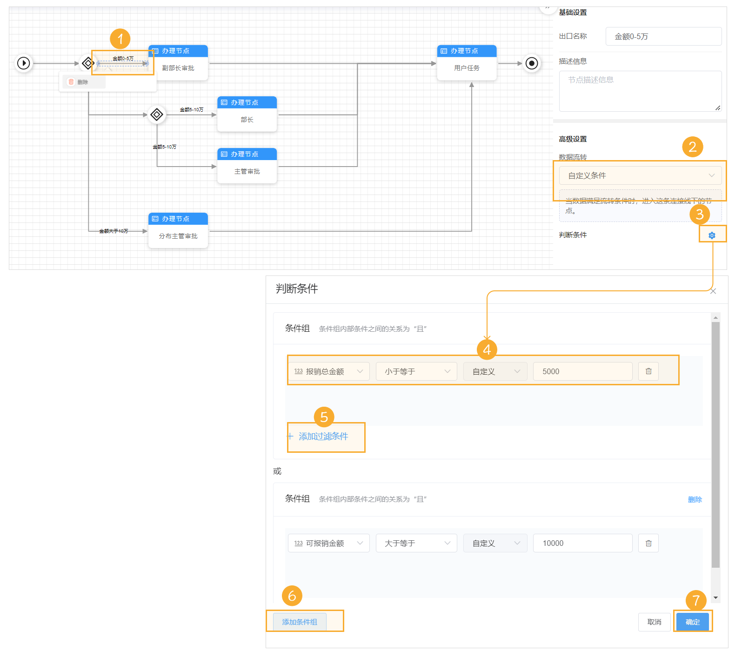Image resolution: width=735 pixels, height=658 pixels.
Task: Open the 判断条件 gear settings icon
Action: pyautogui.click(x=711, y=235)
